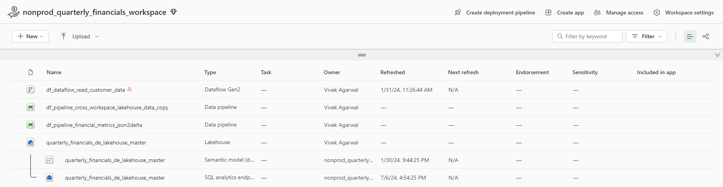Click the json2delta data pipeline icon
Image resolution: width=723 pixels, height=187 pixels.
click(x=31, y=125)
